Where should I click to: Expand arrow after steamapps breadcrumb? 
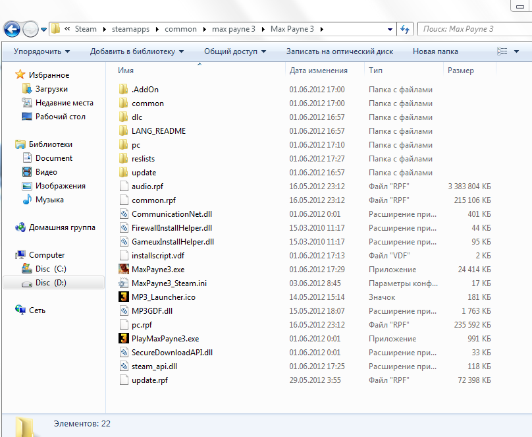point(157,30)
